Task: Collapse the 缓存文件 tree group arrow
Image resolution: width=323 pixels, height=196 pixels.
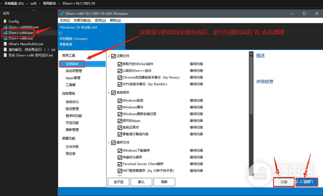Action: pos(109,143)
